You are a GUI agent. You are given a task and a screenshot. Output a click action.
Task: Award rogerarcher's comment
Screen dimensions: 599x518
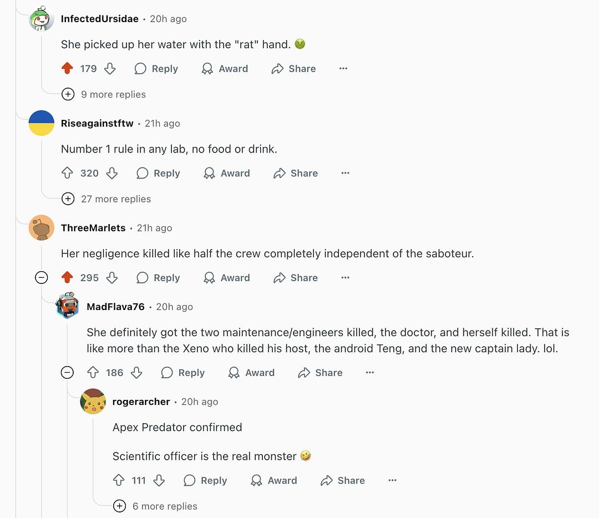[273, 480]
